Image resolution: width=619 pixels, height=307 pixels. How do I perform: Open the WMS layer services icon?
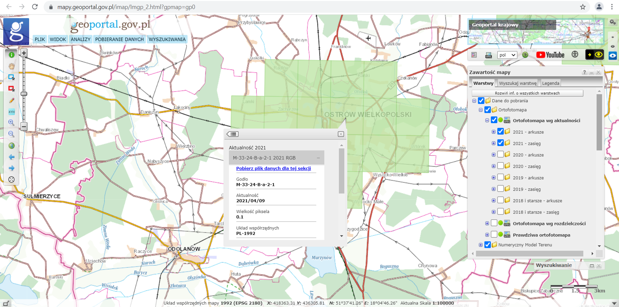(488, 55)
